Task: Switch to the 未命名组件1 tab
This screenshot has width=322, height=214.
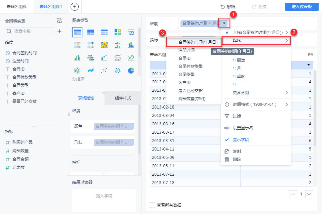Action: pos(50,7)
